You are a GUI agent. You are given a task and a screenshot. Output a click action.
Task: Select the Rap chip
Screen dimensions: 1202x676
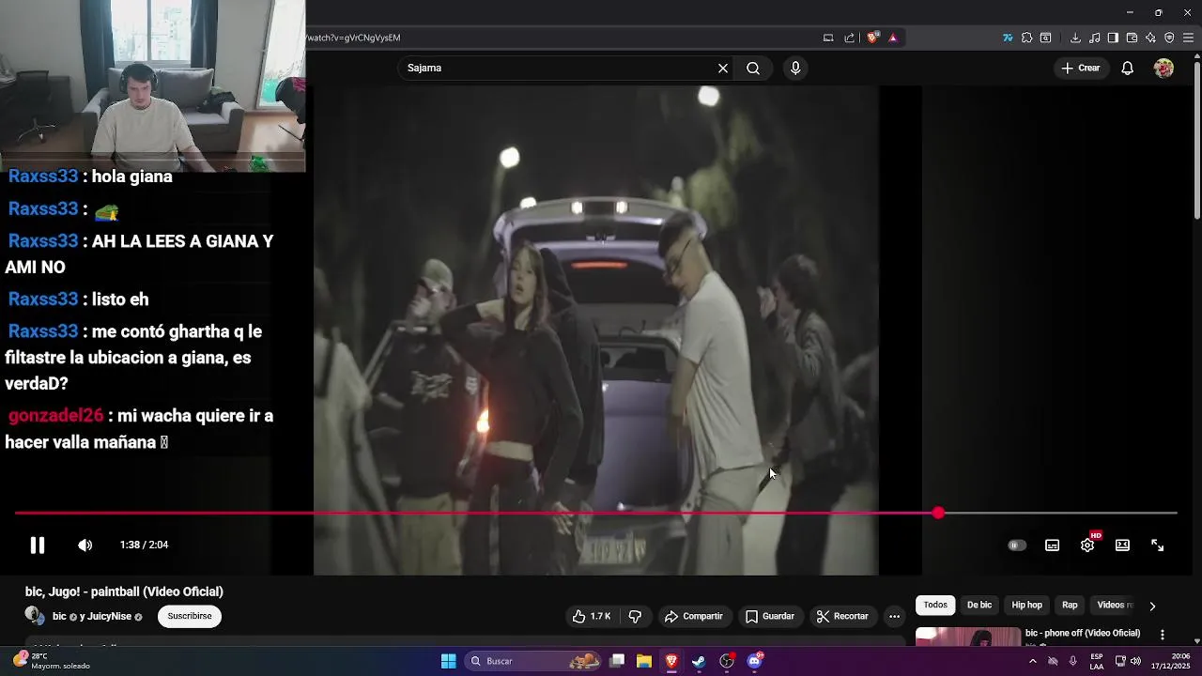(1070, 606)
